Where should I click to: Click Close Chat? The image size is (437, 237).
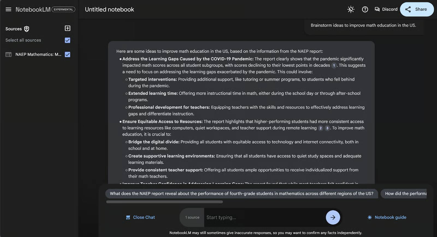click(x=140, y=217)
